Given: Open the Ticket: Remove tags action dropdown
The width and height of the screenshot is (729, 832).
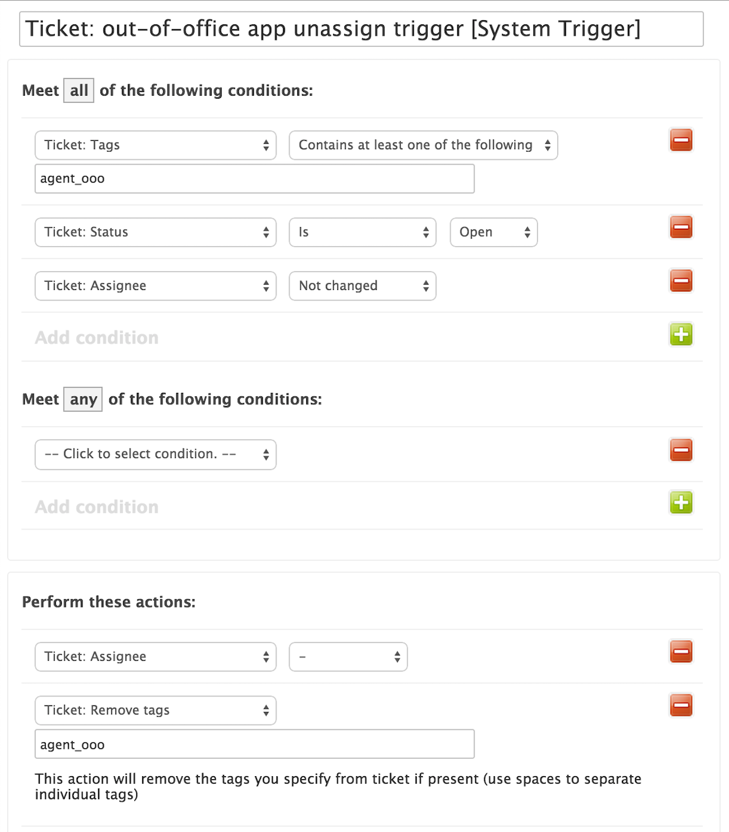Looking at the screenshot, I should pos(155,710).
